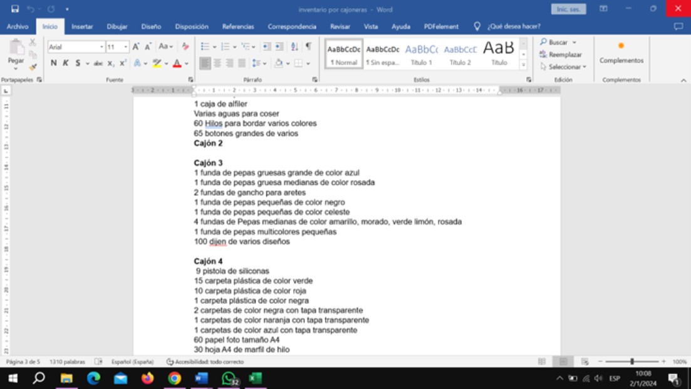
Task: Open the font size dropdown
Action: point(126,47)
